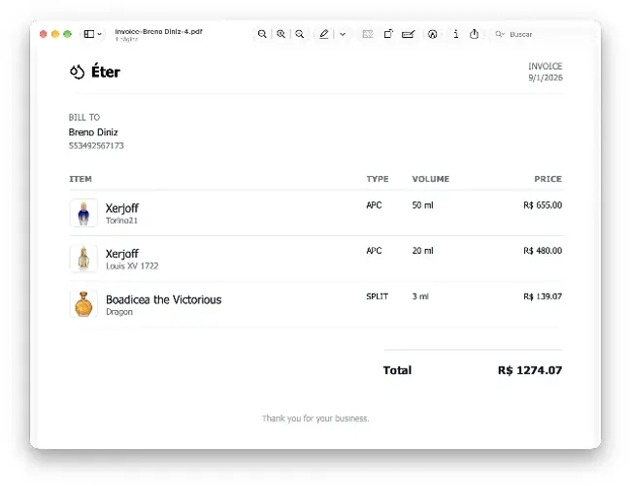This screenshot has width=630, height=486.
Task: Click the customer name Breno Diniz
Action: pos(93,132)
